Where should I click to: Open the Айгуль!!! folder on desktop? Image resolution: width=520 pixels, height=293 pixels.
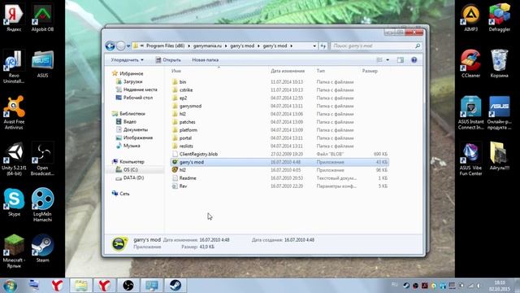click(500, 155)
